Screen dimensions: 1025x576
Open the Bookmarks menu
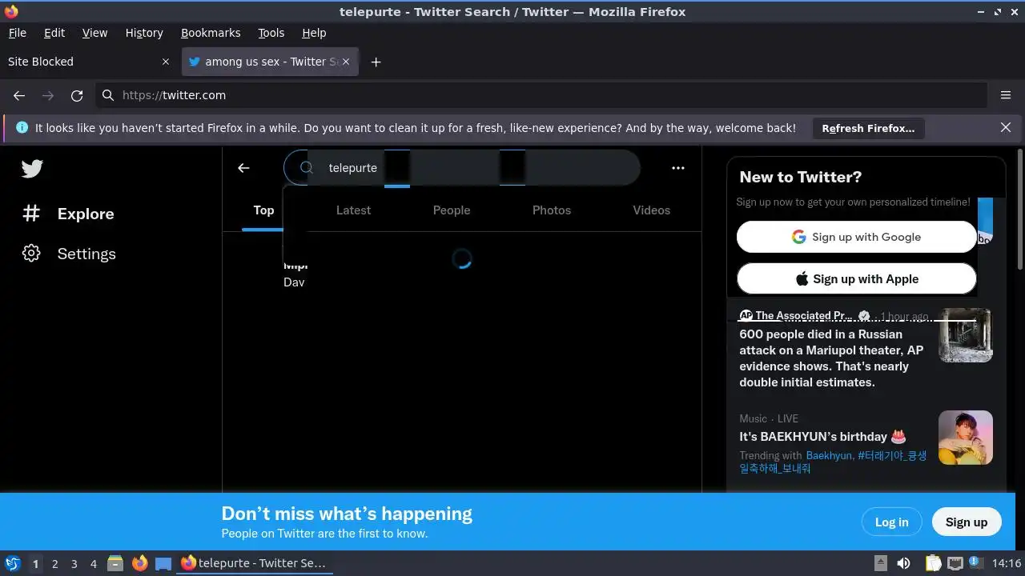pos(211,33)
